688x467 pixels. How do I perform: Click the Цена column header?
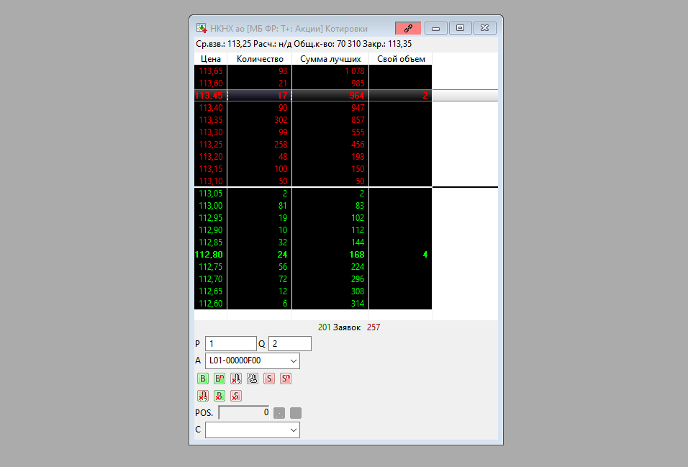[x=210, y=59]
